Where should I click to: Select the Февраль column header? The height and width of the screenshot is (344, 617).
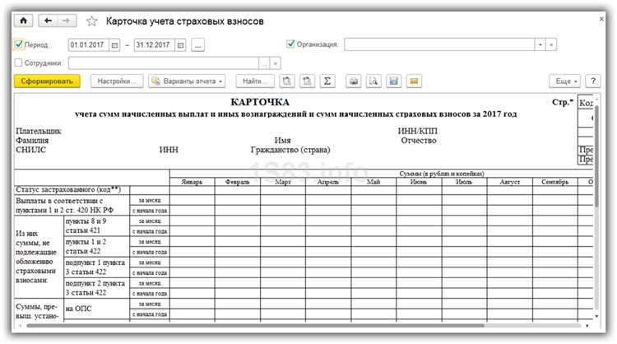click(x=237, y=182)
